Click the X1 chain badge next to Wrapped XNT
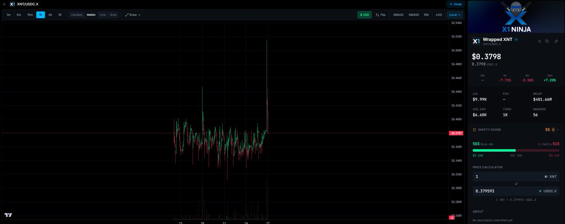 (516, 40)
